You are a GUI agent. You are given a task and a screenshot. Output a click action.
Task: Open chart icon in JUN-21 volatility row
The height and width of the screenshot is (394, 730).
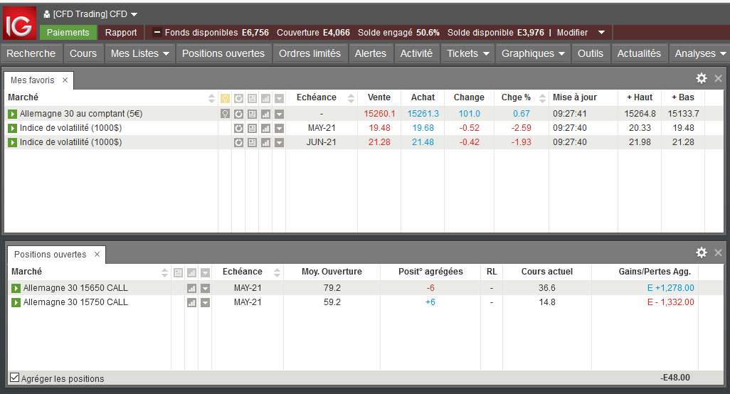point(265,142)
